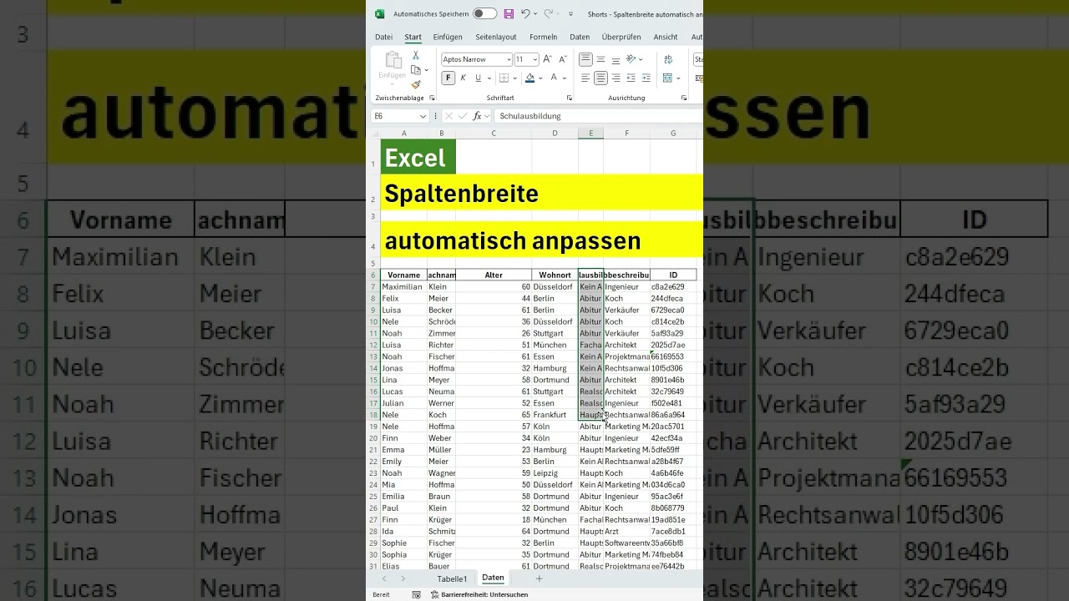Click the text Orientation icon
The image size is (1069, 601).
pyautogui.click(x=632, y=59)
